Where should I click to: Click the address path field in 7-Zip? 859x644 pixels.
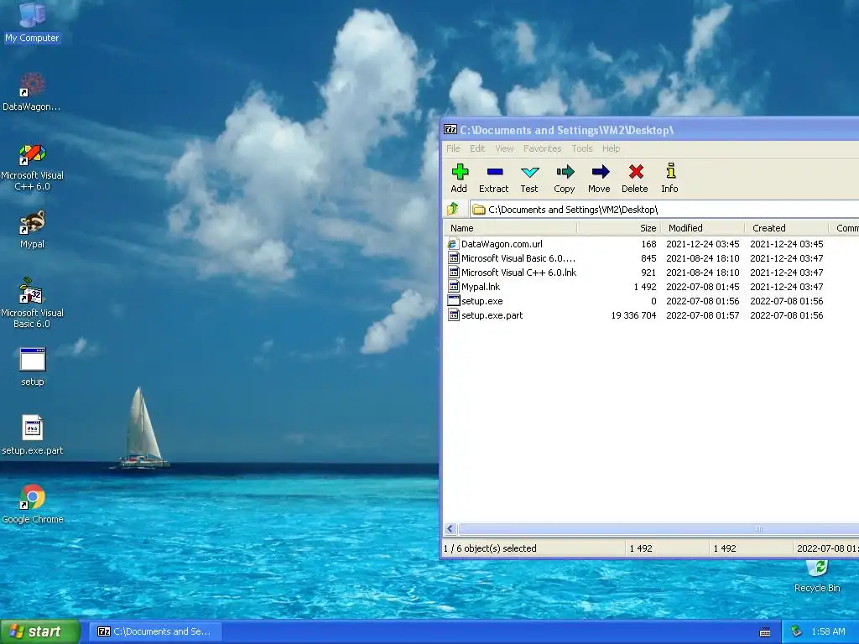click(x=664, y=209)
